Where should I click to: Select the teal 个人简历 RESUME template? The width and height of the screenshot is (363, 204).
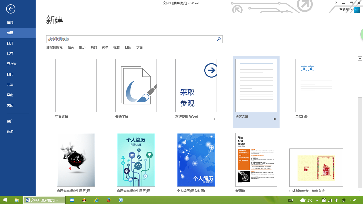tap(136, 160)
